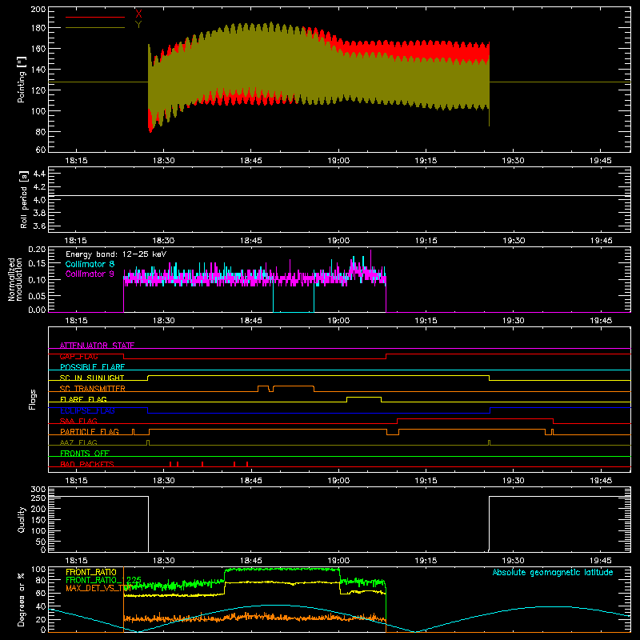Click the Pointing axis title
640x640 pixels.
pos(22,79)
